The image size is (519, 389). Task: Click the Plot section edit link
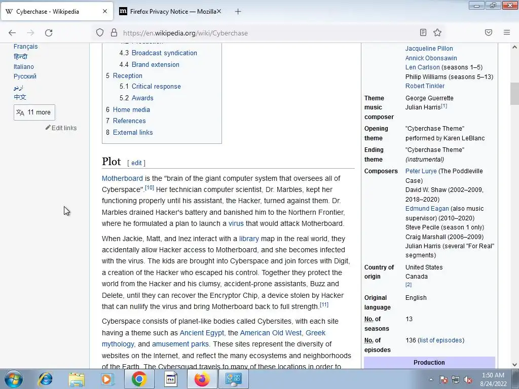(136, 163)
